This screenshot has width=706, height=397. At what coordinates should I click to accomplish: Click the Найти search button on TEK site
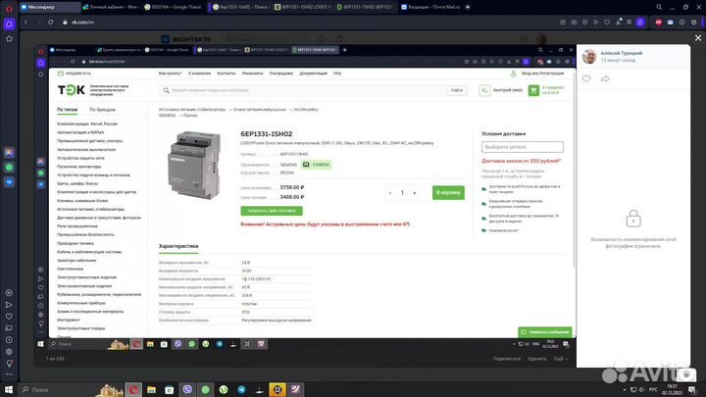(457, 90)
